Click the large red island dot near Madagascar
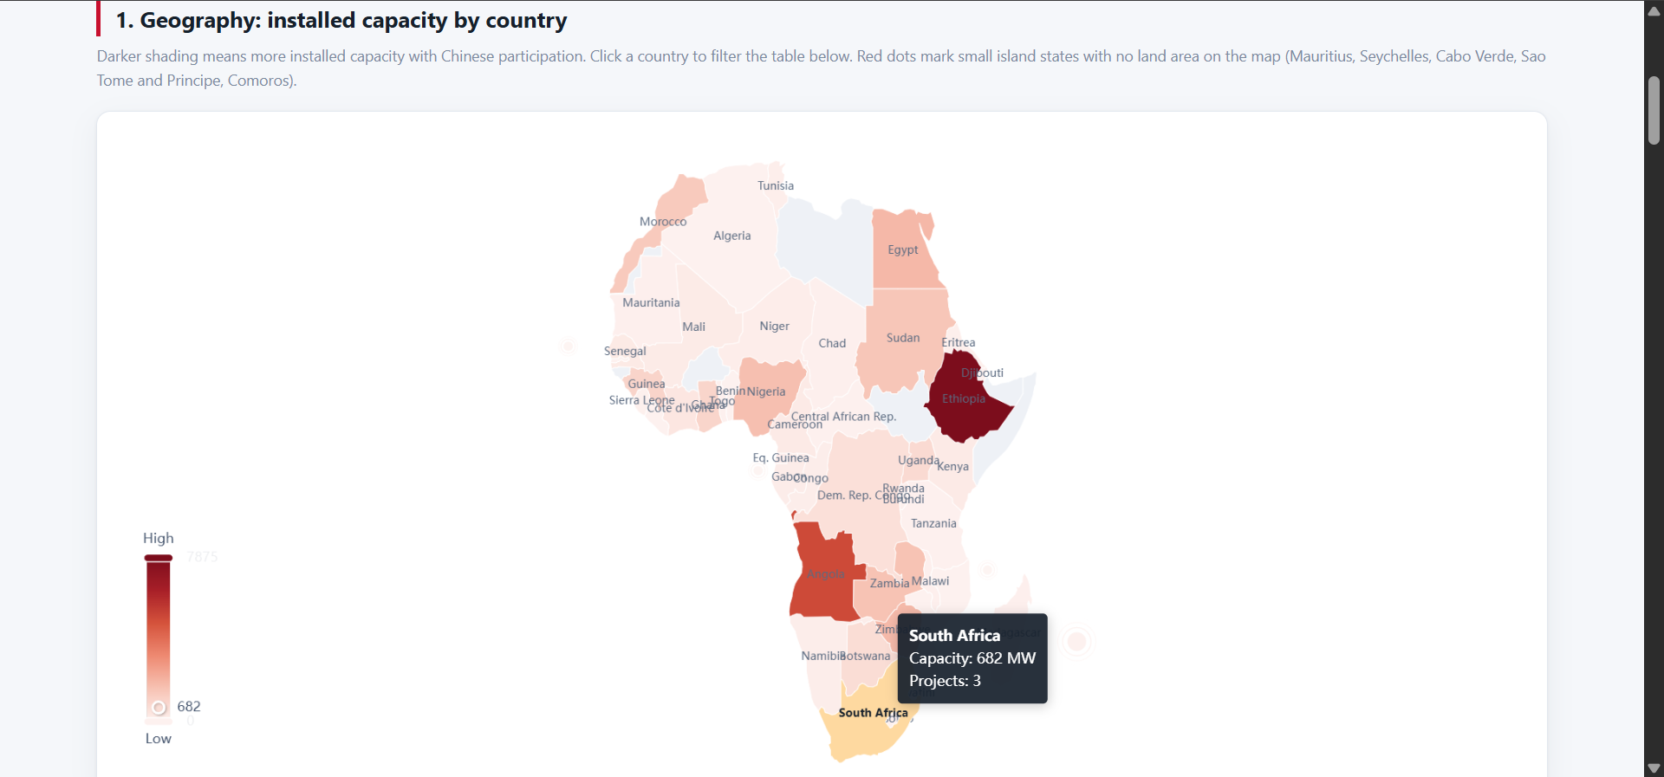 point(1077,642)
